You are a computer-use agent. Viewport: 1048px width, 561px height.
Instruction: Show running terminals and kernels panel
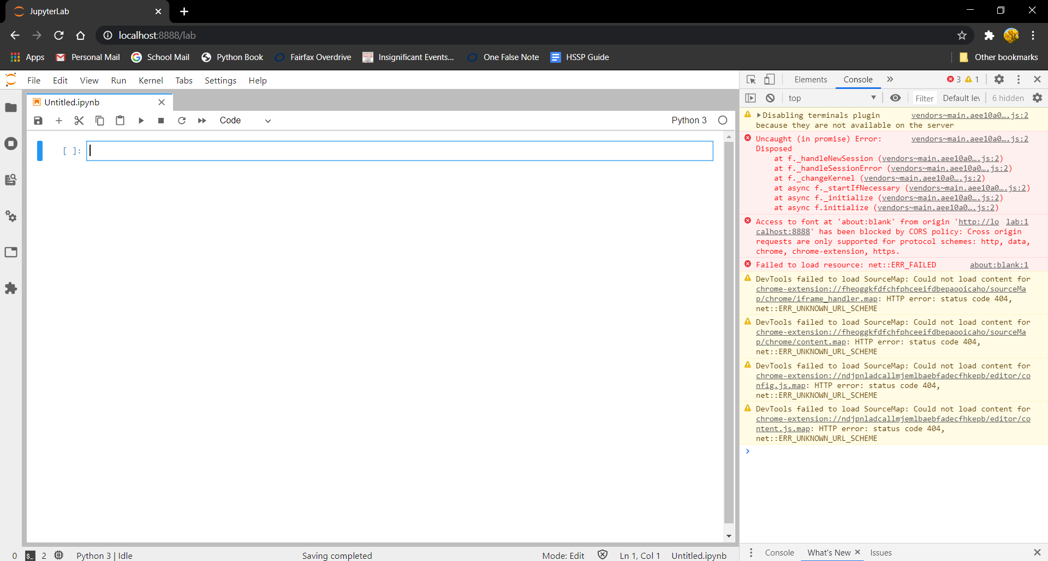tap(11, 144)
